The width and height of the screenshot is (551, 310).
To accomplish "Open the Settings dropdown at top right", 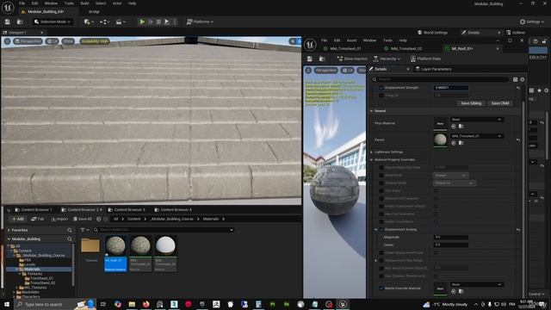I will (532, 22).
